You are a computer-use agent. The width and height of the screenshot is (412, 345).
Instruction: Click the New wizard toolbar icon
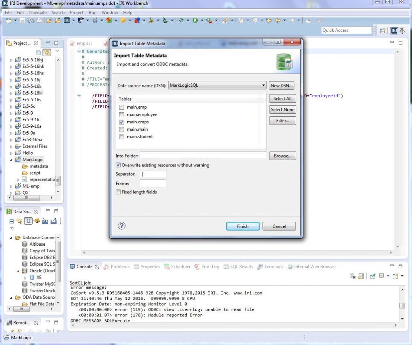(x=9, y=20)
